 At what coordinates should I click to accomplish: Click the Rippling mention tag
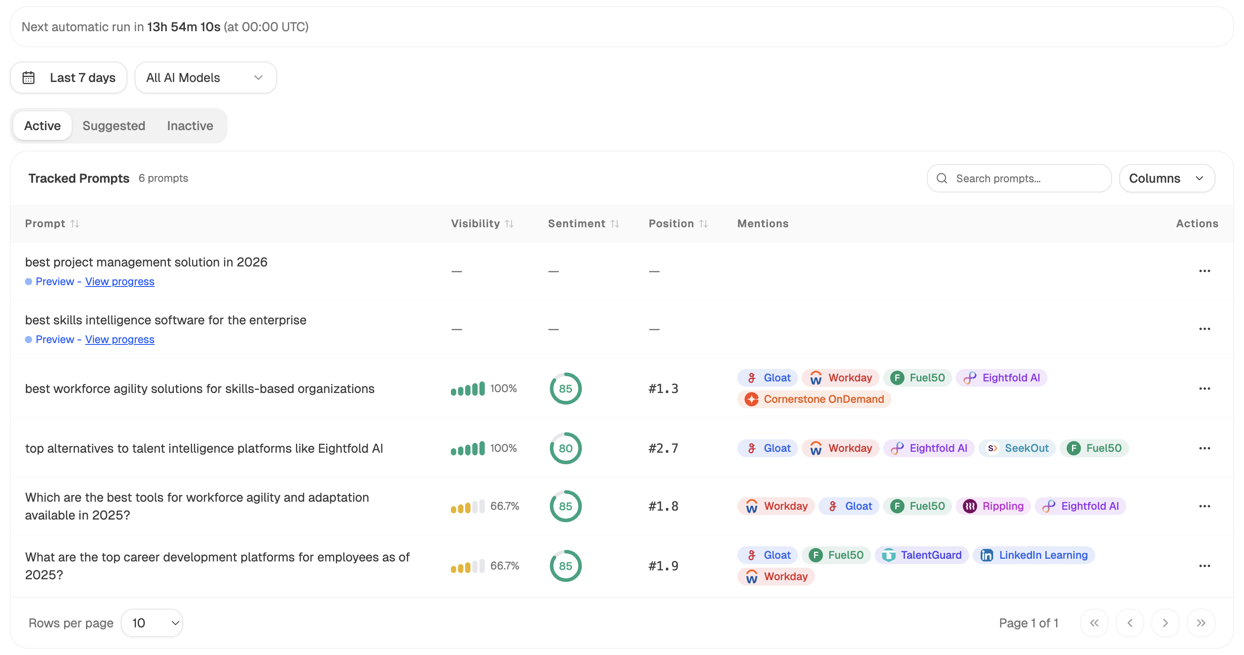[993, 506]
